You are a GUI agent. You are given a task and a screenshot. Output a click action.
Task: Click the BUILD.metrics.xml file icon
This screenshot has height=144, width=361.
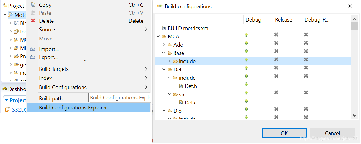[x=164, y=28]
